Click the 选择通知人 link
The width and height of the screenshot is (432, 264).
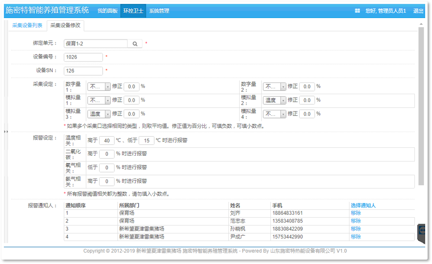click(363, 205)
